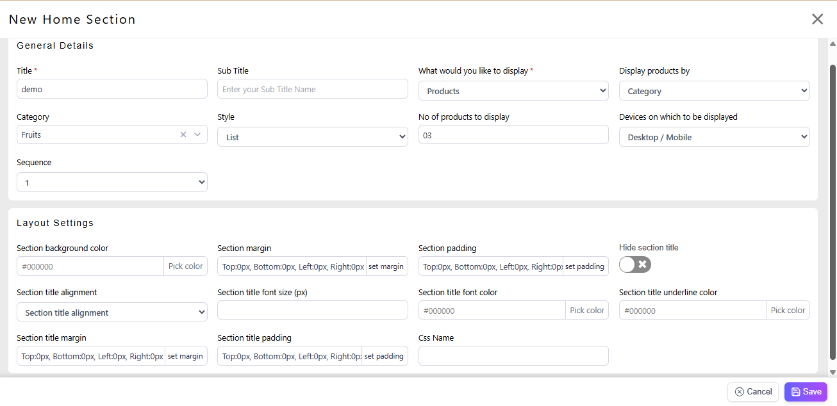This screenshot has height=406, width=837.
Task: Focus the Sub Title input field
Action: [x=312, y=89]
